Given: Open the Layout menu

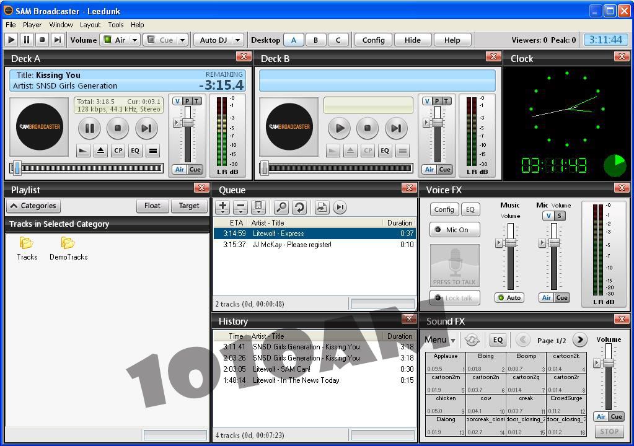Looking at the screenshot, I should point(90,25).
